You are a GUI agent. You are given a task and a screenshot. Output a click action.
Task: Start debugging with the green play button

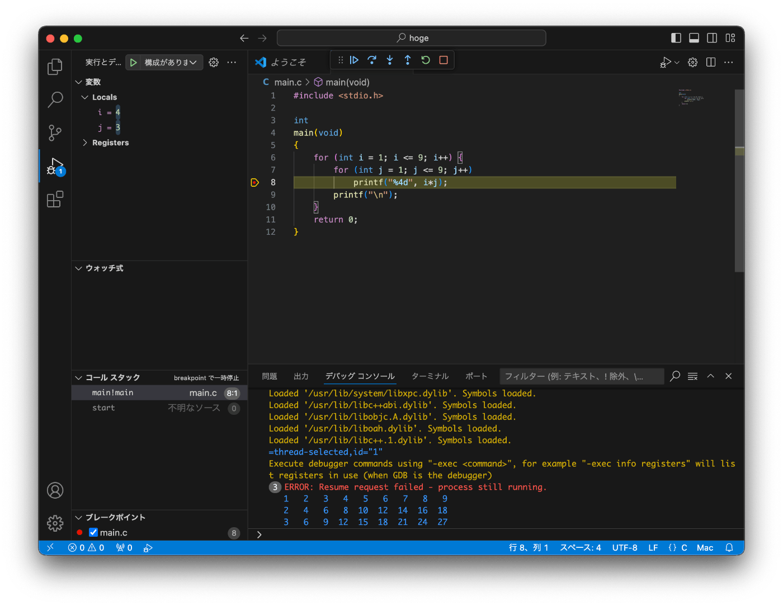[x=133, y=63]
